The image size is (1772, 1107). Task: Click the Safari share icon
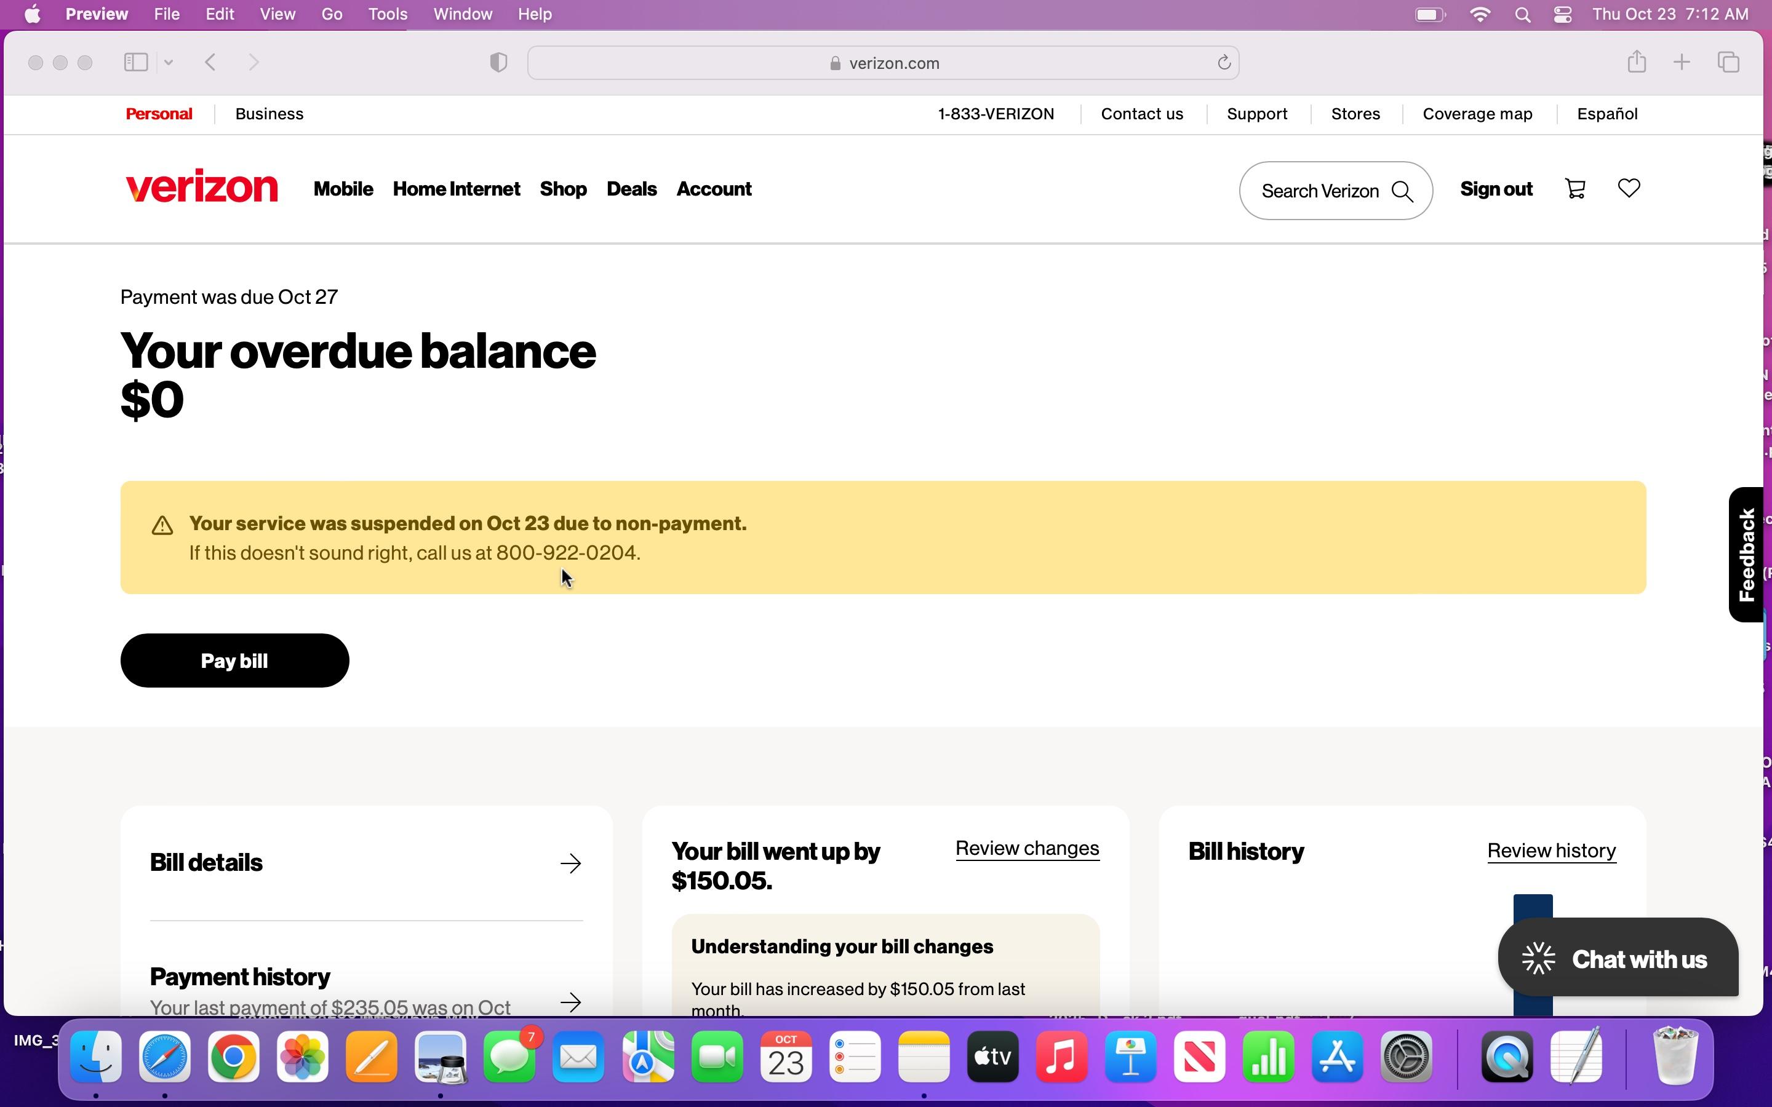coord(1637,62)
